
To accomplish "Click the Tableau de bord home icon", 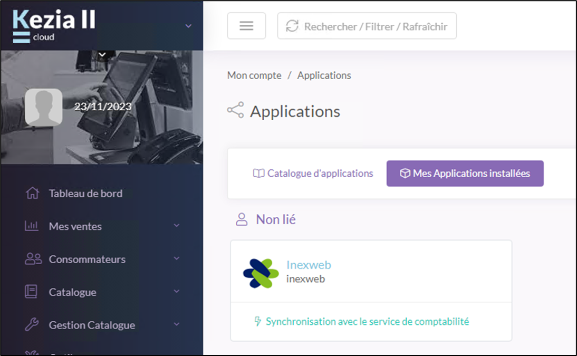I will pos(32,194).
